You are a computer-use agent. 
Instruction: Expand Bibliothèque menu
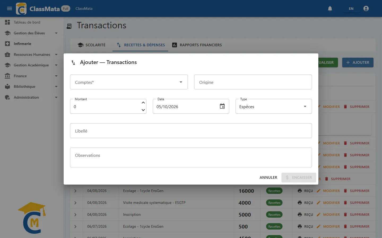coord(32,86)
